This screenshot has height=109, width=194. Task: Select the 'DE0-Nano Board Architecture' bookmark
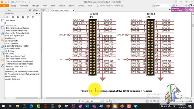(x=18, y=28)
